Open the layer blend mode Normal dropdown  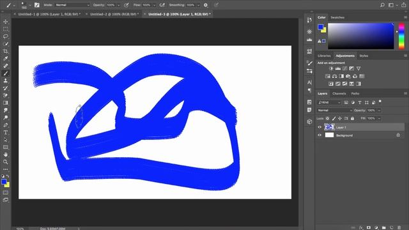[335, 111]
